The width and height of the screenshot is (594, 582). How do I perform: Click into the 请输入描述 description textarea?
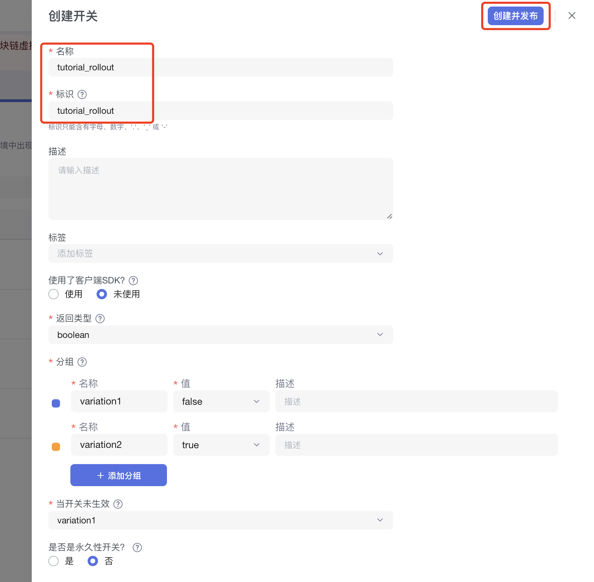(220, 189)
